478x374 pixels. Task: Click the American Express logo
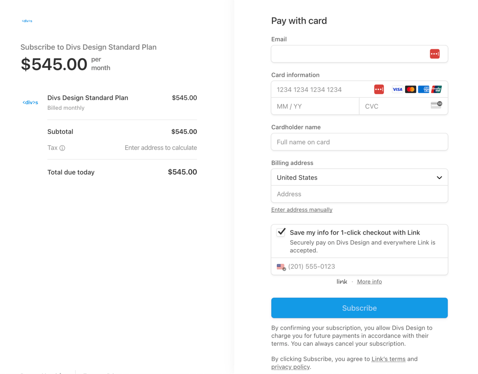(423, 89)
